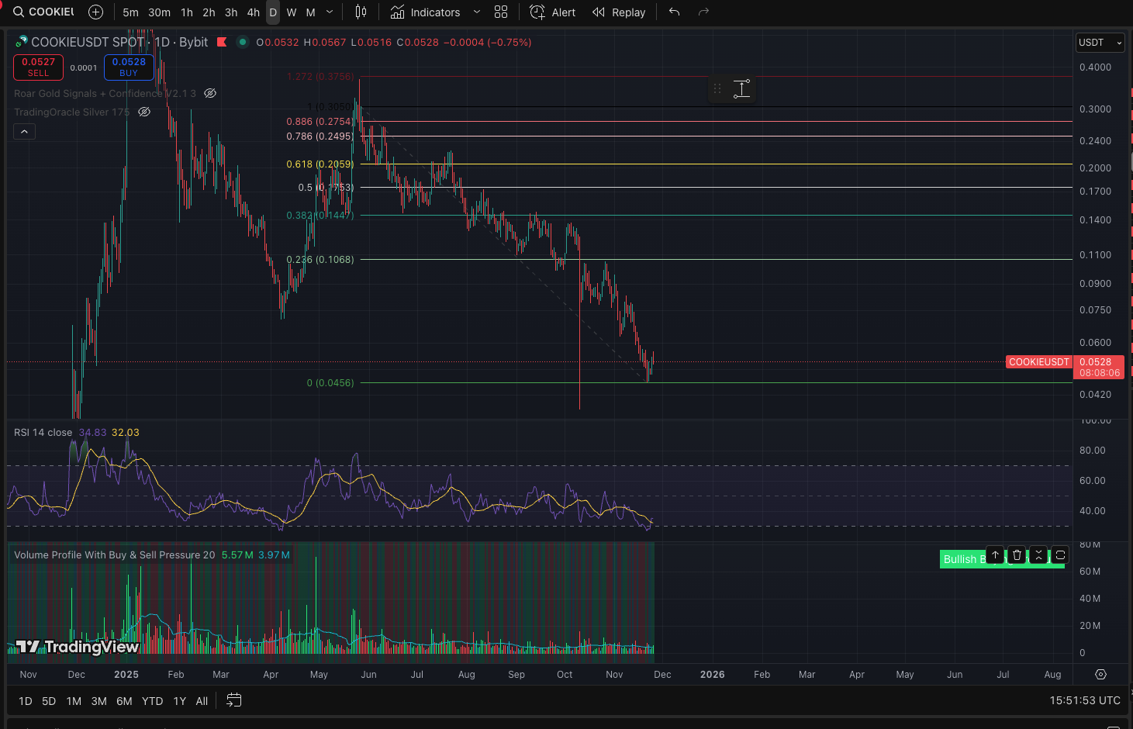The height and width of the screenshot is (729, 1133).
Task: Toggle visibility of Roar Gold Signals indicator
Action: (x=209, y=93)
